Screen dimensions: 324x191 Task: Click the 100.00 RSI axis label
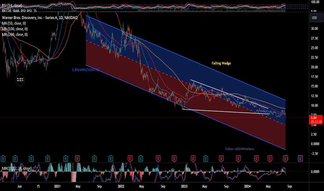click(x=315, y=2)
